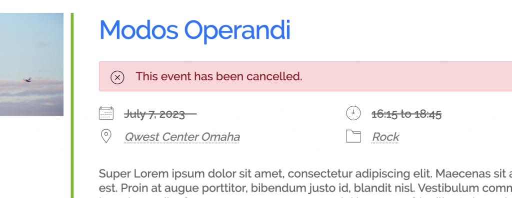Click the clock icon next to event time

click(353, 113)
